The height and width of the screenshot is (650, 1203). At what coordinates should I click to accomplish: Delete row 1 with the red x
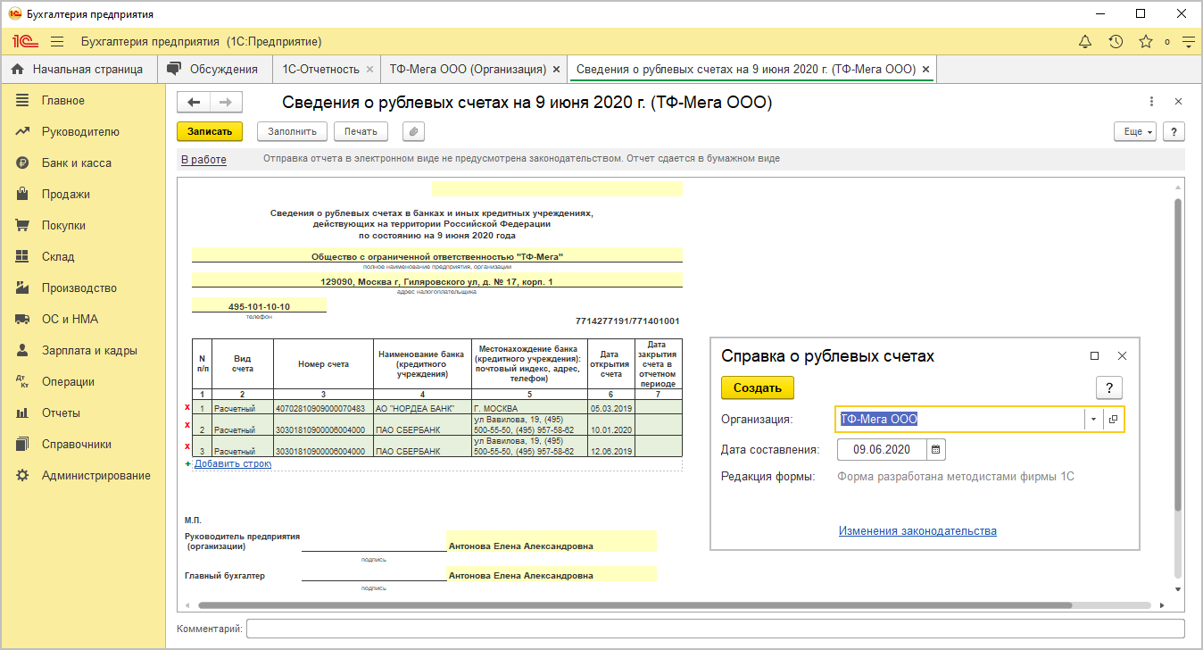[x=187, y=408]
